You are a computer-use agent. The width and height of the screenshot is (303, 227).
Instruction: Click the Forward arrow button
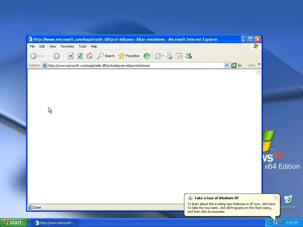pyautogui.click(x=57, y=56)
